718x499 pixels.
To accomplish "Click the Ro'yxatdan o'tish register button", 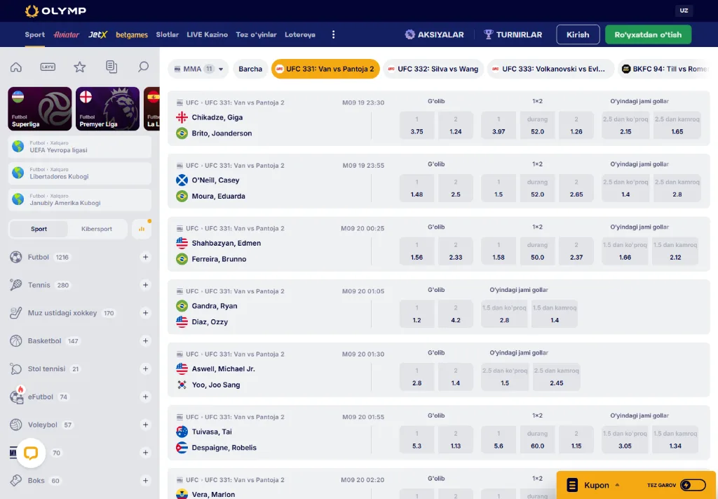I will coord(648,34).
